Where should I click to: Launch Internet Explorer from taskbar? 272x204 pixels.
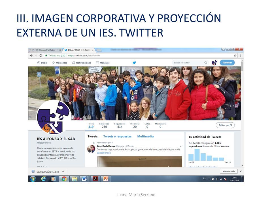[x=43, y=179]
